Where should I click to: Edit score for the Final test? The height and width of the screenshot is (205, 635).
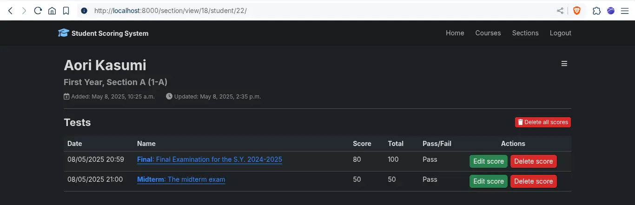point(489,161)
